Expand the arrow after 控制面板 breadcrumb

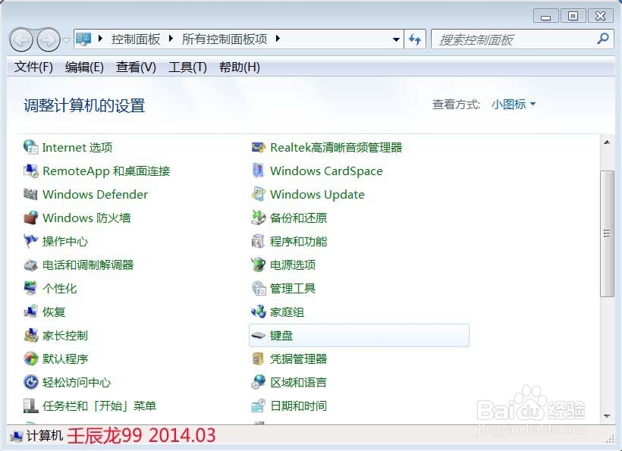(x=171, y=39)
